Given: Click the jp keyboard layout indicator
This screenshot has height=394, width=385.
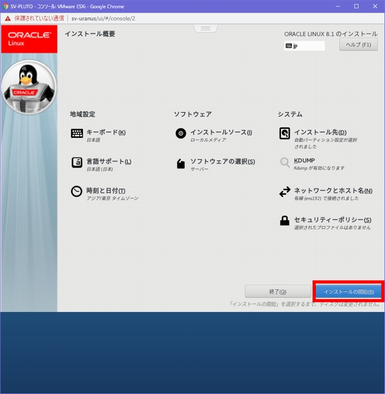Looking at the screenshot, I should click(304, 45).
